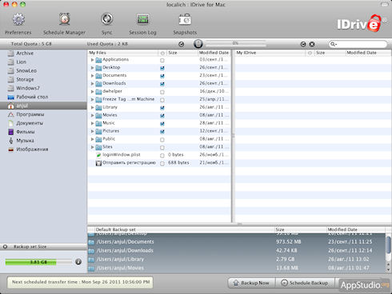
Task: Click My IDrive column header
Action: tap(270, 53)
